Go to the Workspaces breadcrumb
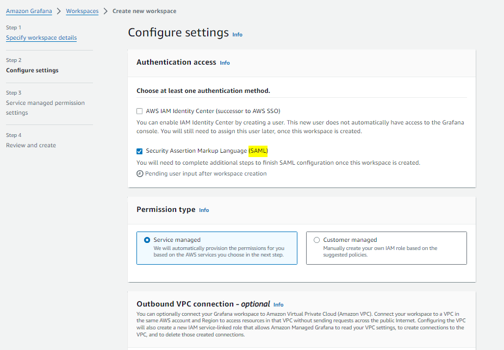The width and height of the screenshot is (504, 350). pos(82,11)
